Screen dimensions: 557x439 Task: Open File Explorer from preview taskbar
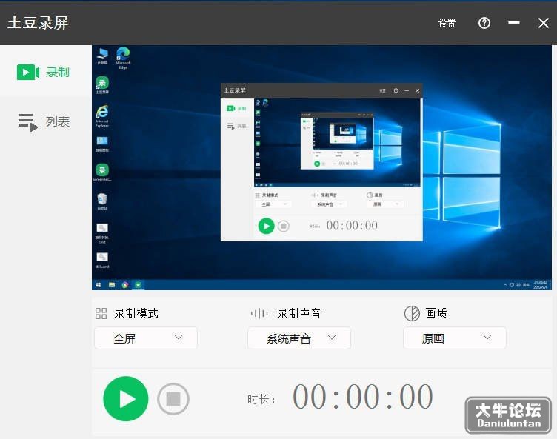[112, 285]
